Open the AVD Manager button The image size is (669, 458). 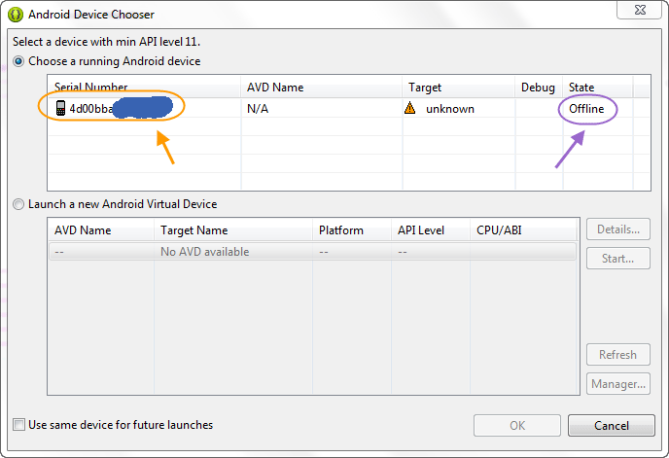[618, 384]
